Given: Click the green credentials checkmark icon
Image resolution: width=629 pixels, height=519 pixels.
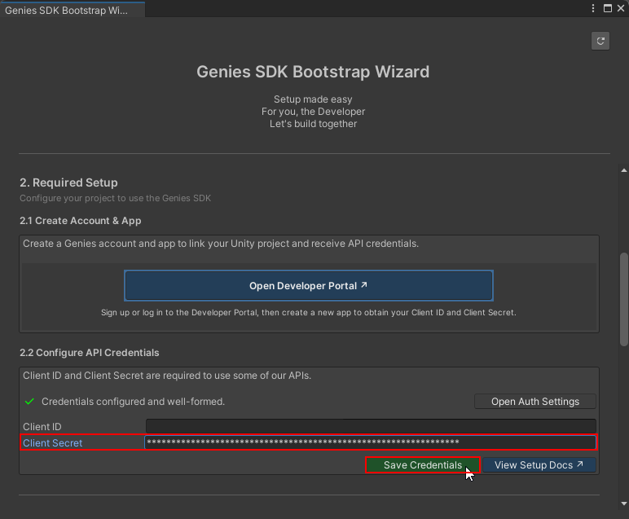Looking at the screenshot, I should (x=29, y=402).
